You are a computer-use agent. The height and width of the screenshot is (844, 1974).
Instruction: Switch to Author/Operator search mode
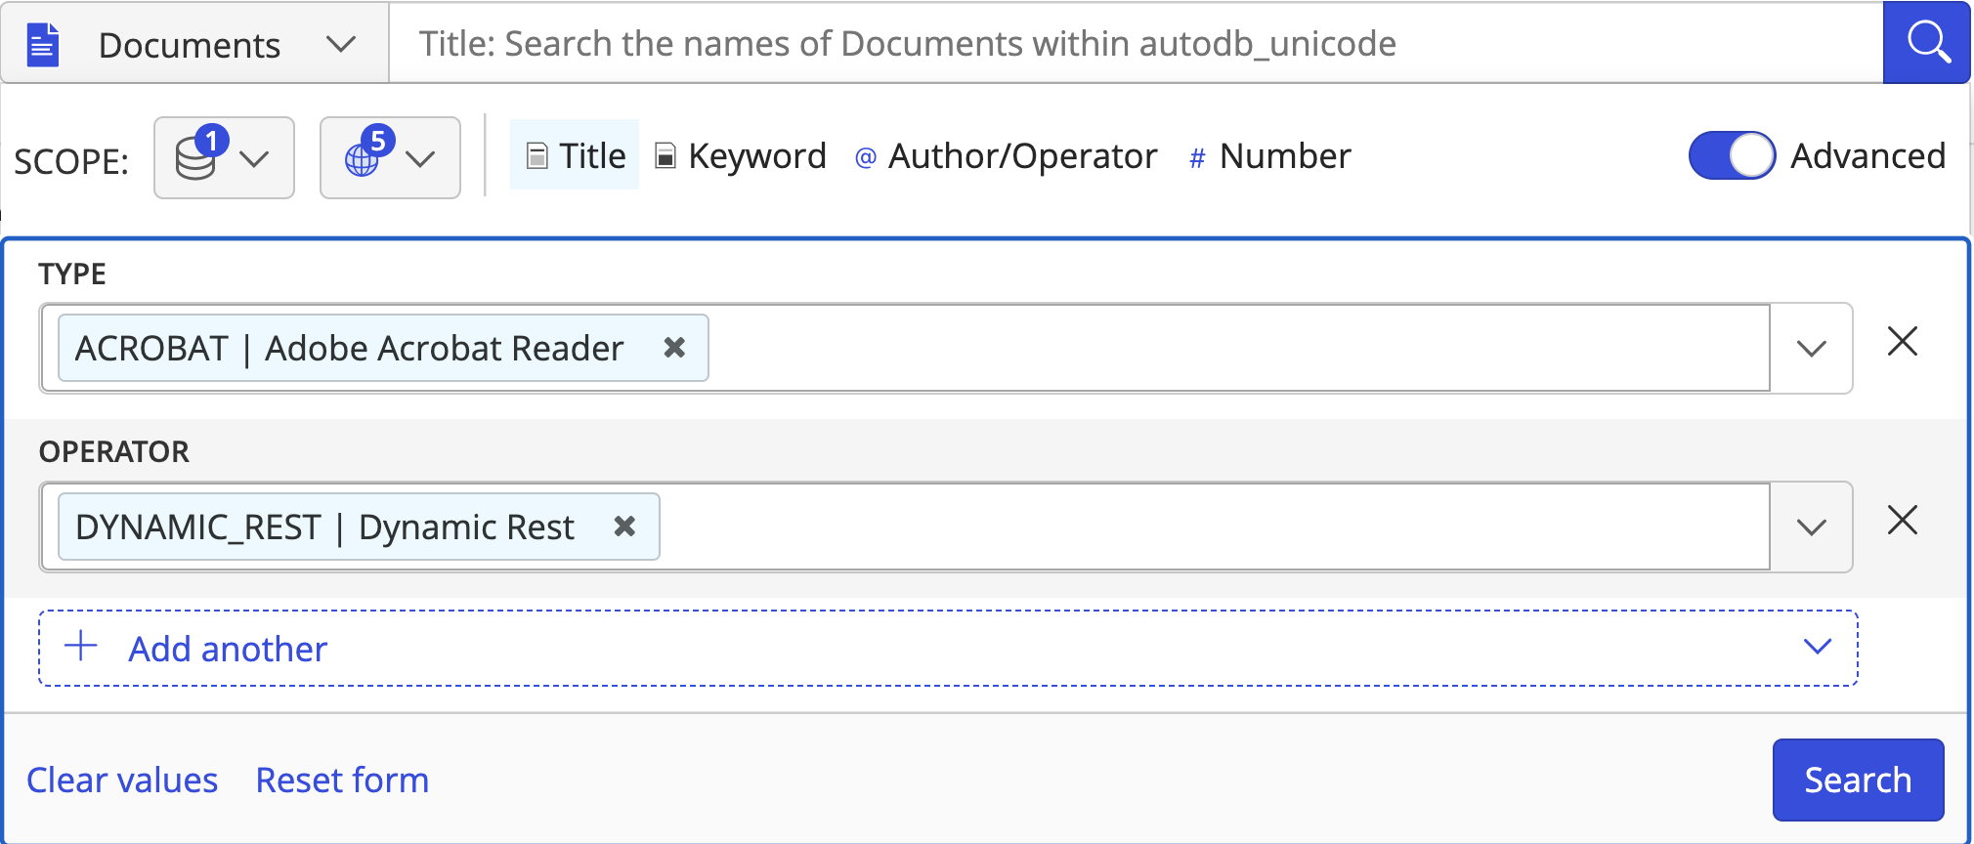tap(1006, 156)
